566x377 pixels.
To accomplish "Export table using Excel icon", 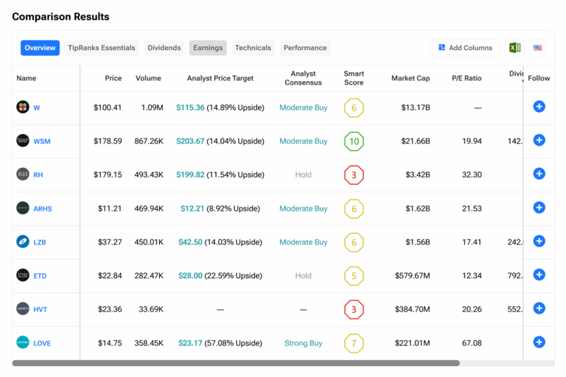I will [x=514, y=48].
